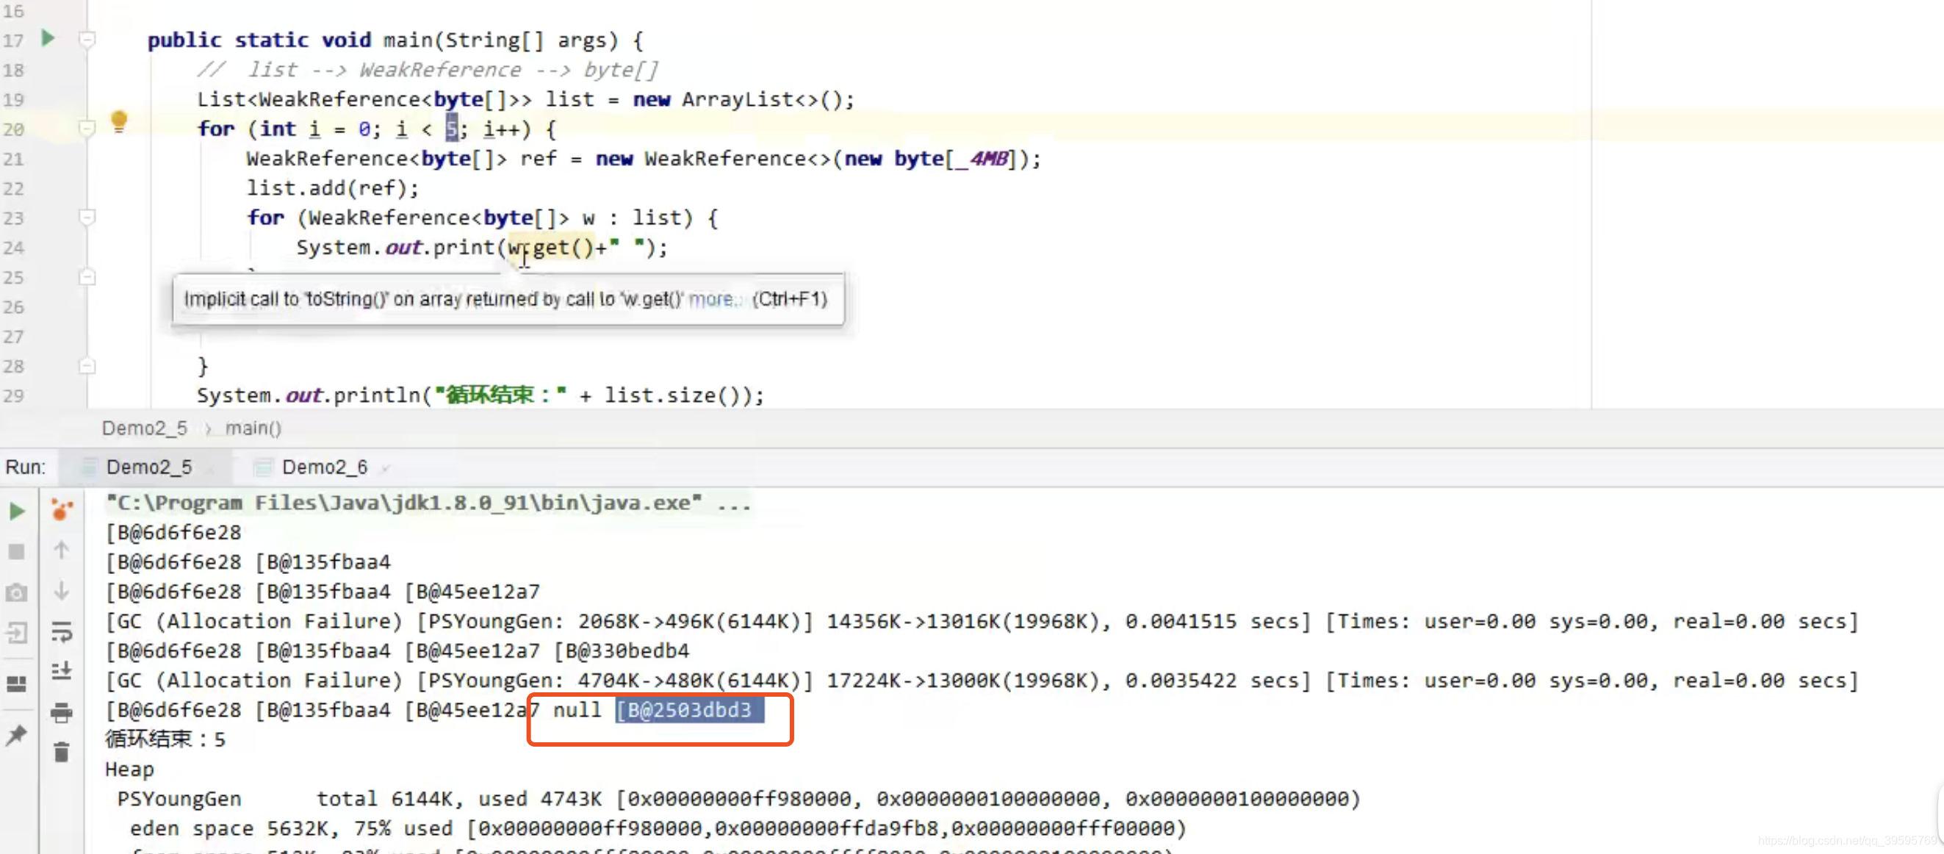Click the second GC log line with 4704K->480K
The width and height of the screenshot is (1944, 854).
point(982,681)
